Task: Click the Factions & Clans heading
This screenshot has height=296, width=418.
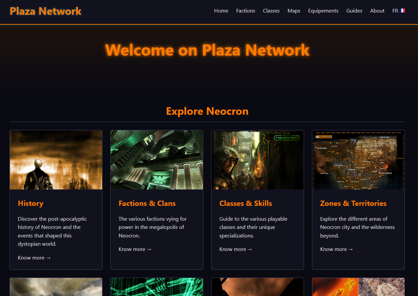Action: (147, 203)
